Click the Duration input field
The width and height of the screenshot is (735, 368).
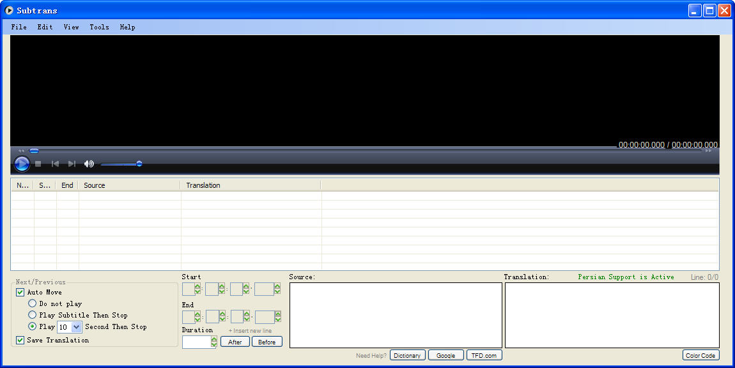point(196,342)
